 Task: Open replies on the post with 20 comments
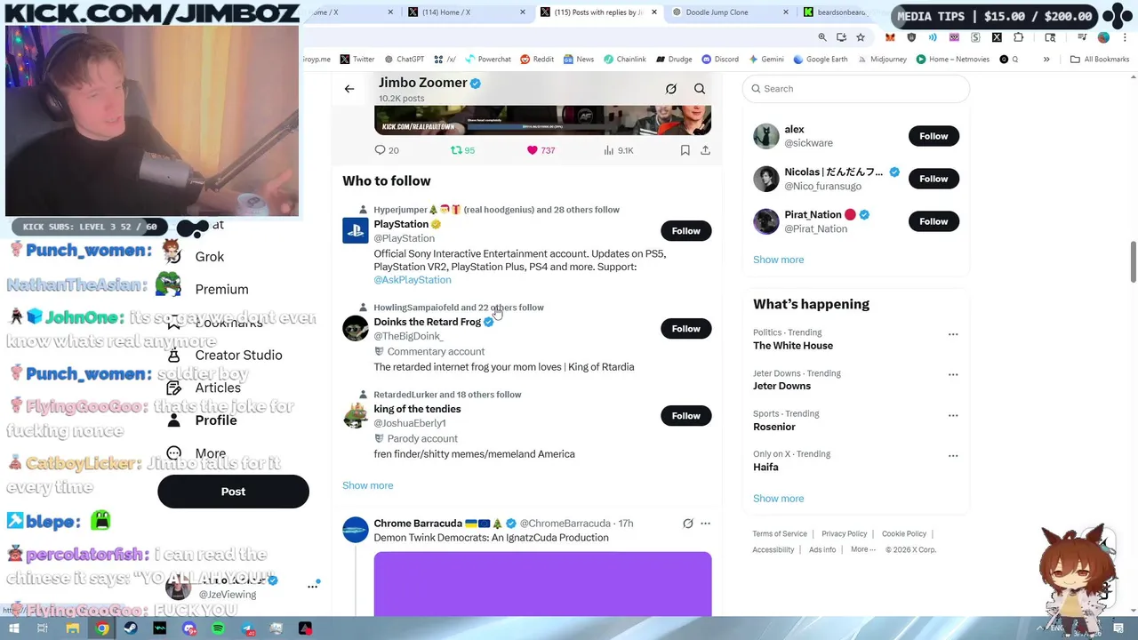[x=387, y=150]
